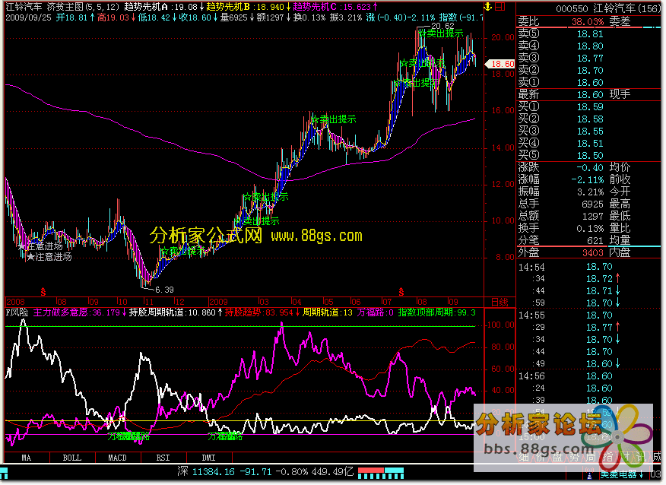Click the green 指数顶部周期: 99.3 label
The height and width of the screenshot is (485, 666).
437,312
